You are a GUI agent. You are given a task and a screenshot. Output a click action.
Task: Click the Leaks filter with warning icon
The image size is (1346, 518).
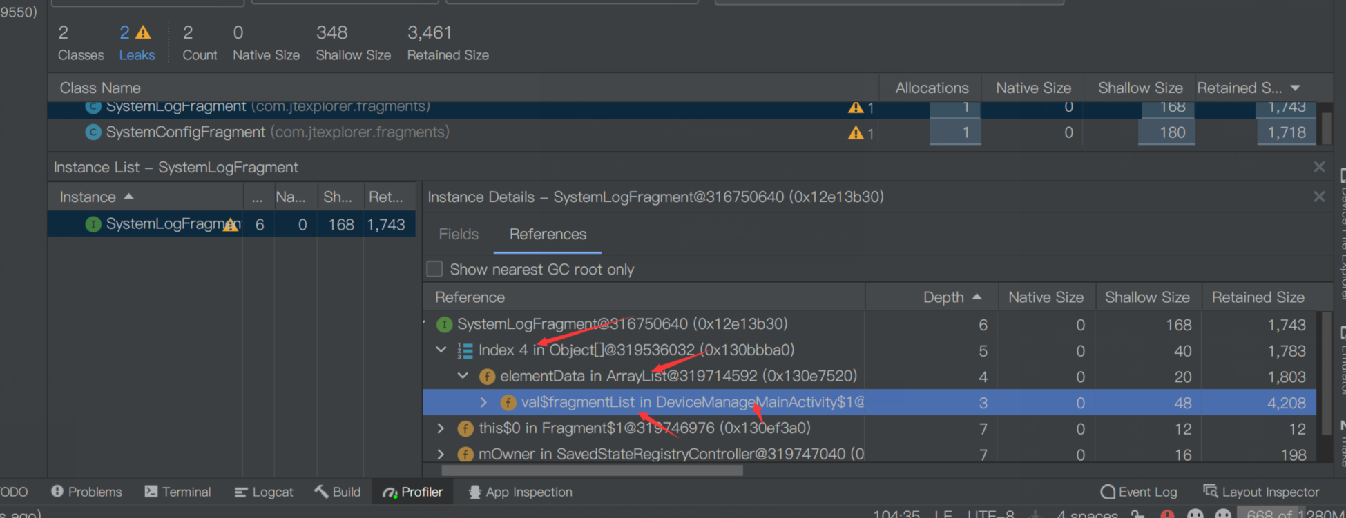click(x=136, y=43)
